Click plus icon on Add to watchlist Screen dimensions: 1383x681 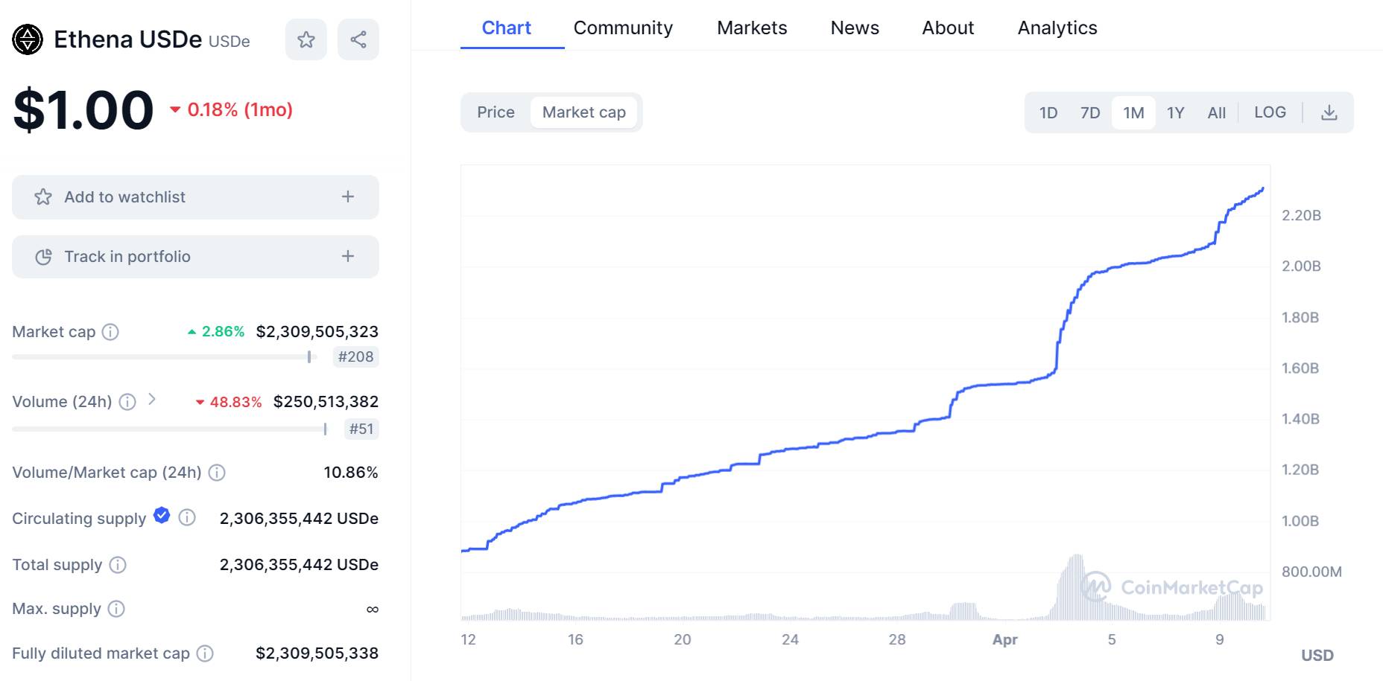(348, 196)
